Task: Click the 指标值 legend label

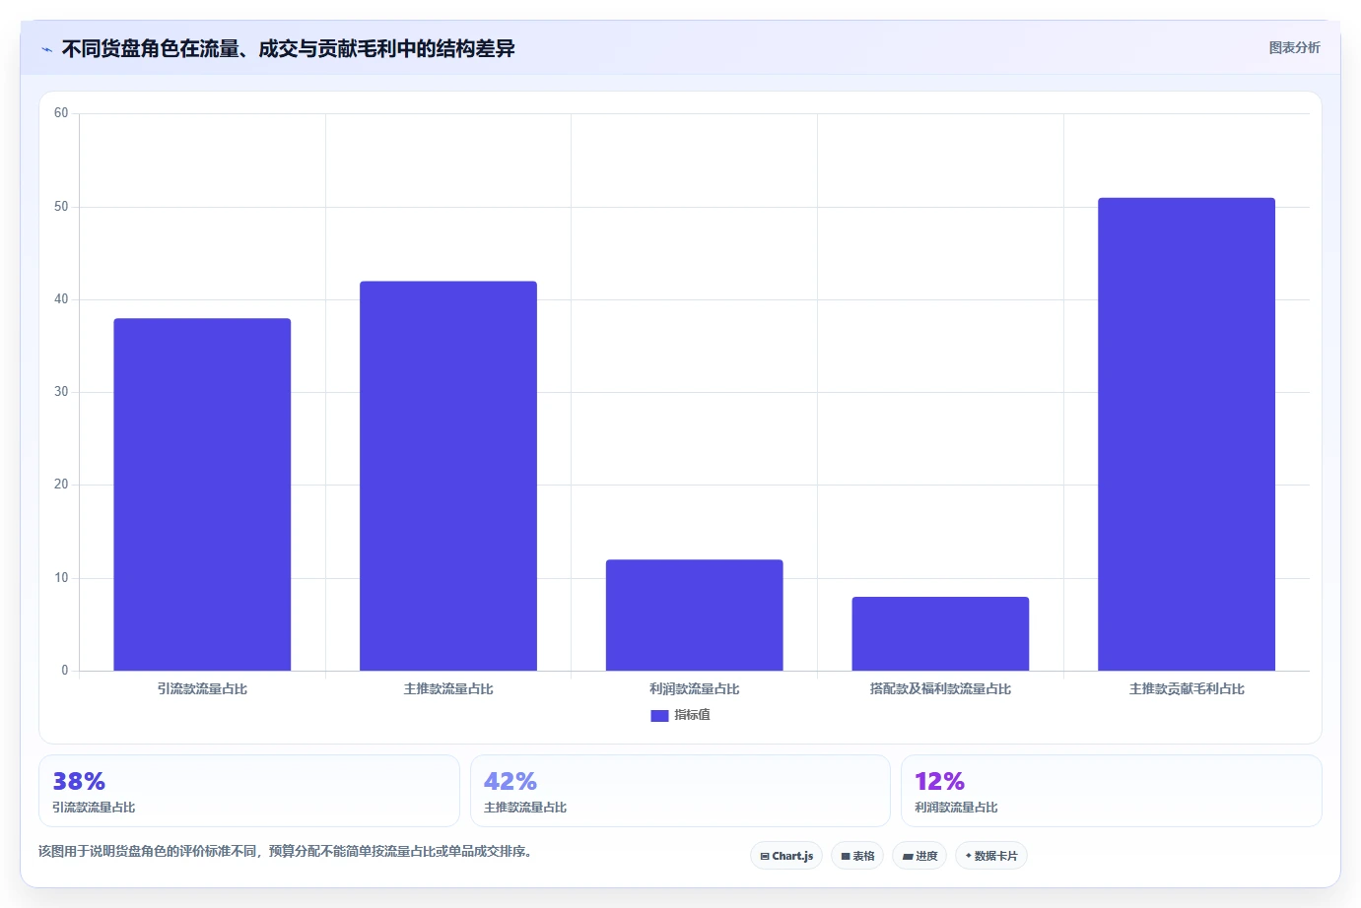Action: click(692, 715)
